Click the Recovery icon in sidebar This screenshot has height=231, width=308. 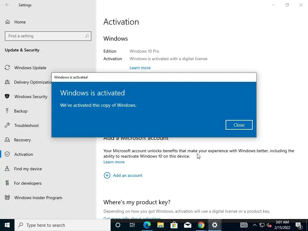tap(7, 140)
